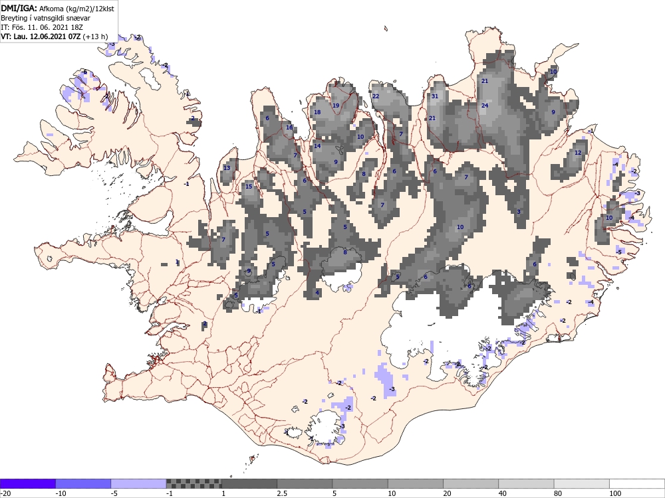The width and height of the screenshot is (665, 498).
Task: Select the map value '13' on the map
Action: click(x=227, y=168)
